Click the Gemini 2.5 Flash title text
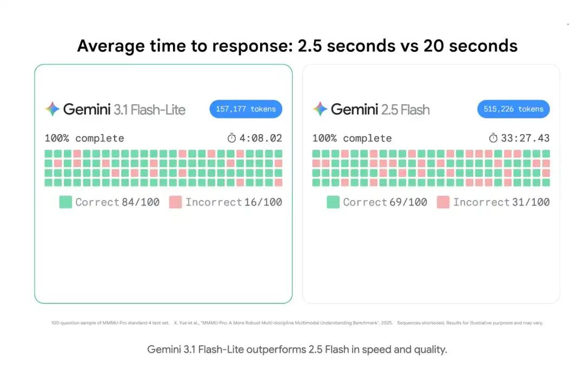The width and height of the screenshot is (584, 377). coord(380,109)
